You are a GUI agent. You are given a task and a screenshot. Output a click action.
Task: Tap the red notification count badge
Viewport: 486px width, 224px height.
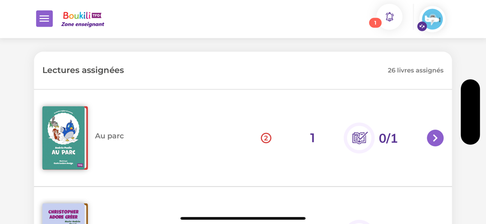(375, 23)
